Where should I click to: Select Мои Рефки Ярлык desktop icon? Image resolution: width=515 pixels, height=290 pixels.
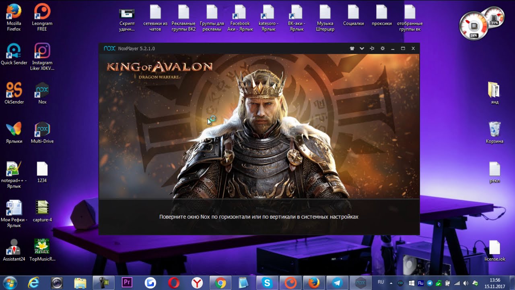[x=14, y=214]
